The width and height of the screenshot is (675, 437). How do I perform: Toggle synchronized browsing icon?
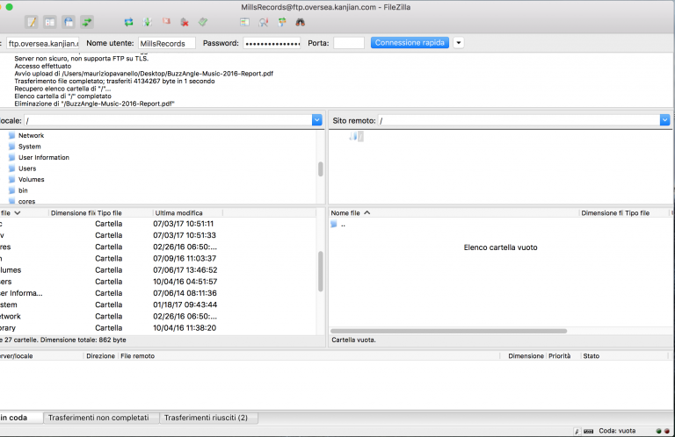point(282,22)
